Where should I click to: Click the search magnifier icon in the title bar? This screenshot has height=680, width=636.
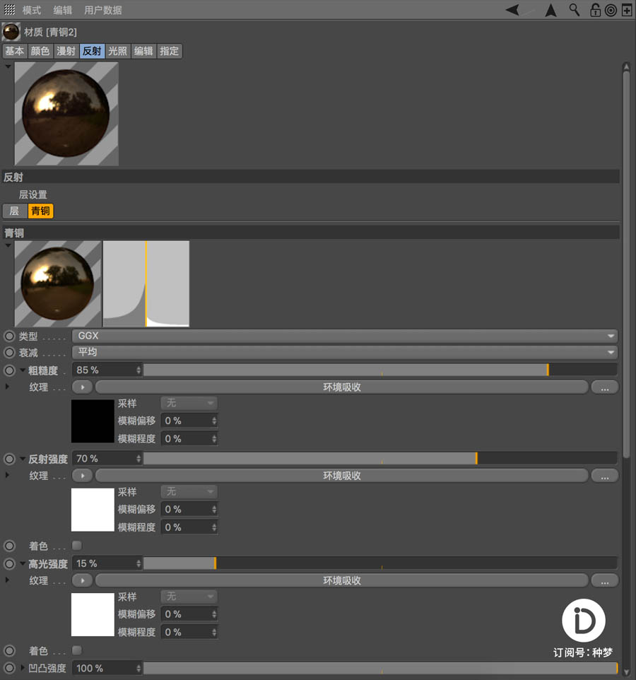(574, 10)
